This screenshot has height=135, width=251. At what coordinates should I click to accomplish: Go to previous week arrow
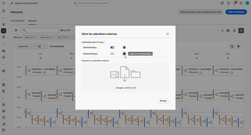34,46
